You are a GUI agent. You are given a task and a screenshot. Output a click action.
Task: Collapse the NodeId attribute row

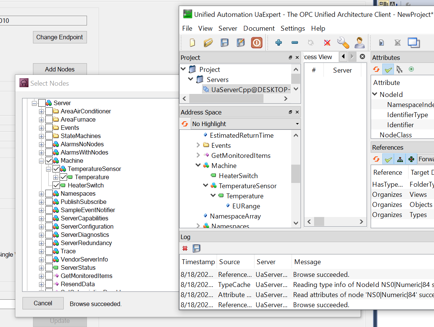375,94
